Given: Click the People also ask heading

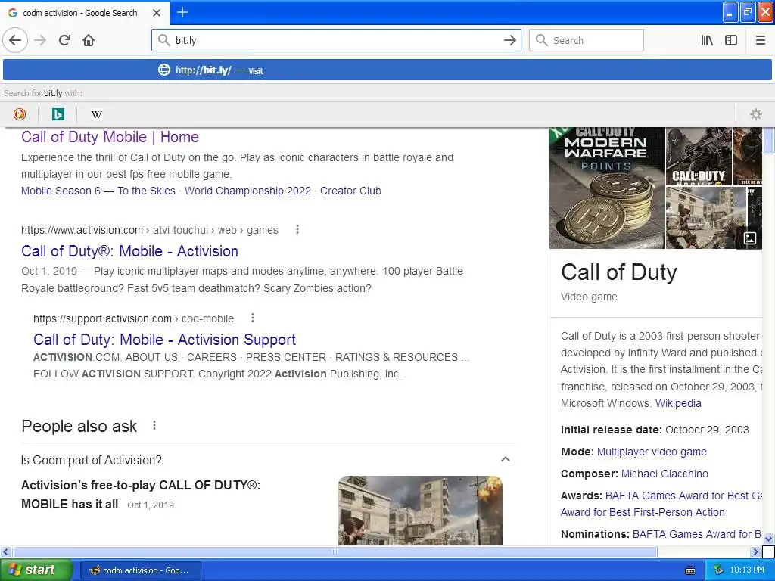Looking at the screenshot, I should tap(79, 426).
